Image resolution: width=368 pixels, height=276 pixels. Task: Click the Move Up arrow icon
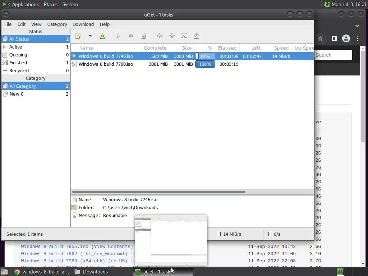pyautogui.click(x=160, y=36)
